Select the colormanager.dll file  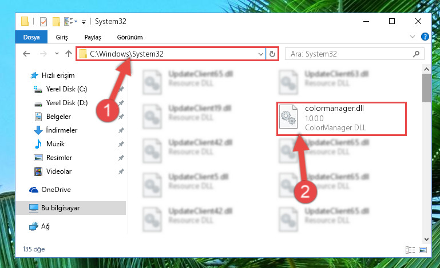point(342,119)
